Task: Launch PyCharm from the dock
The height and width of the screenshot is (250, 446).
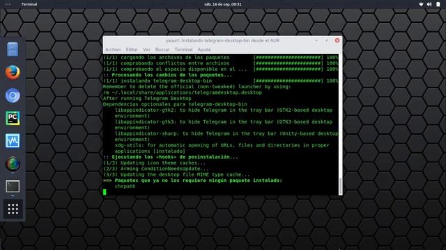Action: tap(13, 118)
